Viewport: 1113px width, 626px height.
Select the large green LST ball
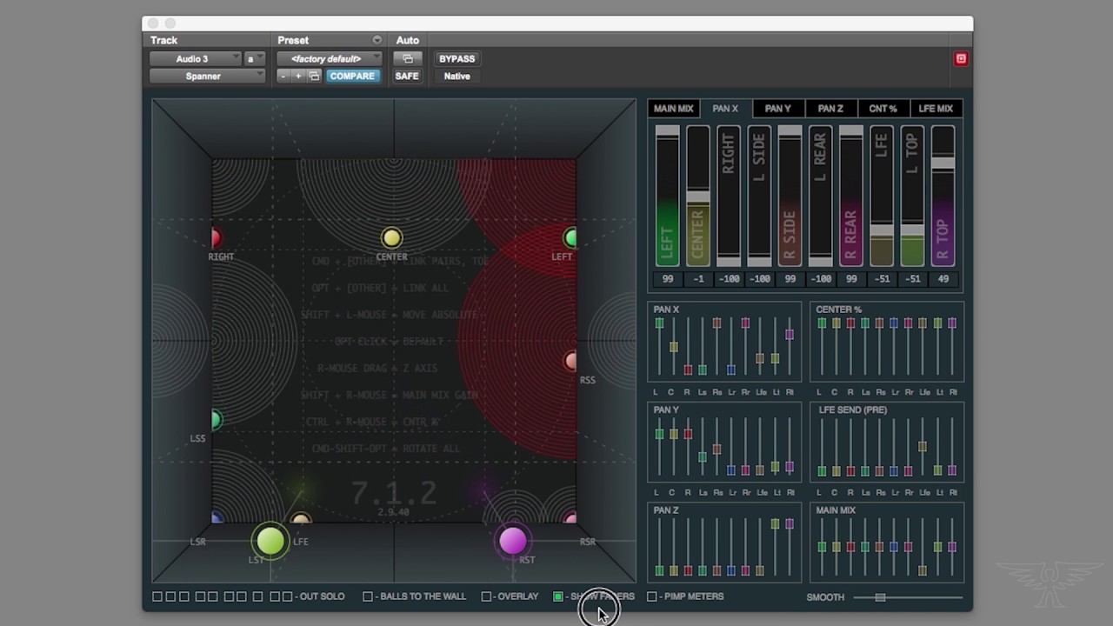pyautogui.click(x=270, y=541)
